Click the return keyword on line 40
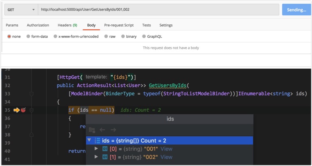Screen dimensions: 312x166 tap(77, 151)
